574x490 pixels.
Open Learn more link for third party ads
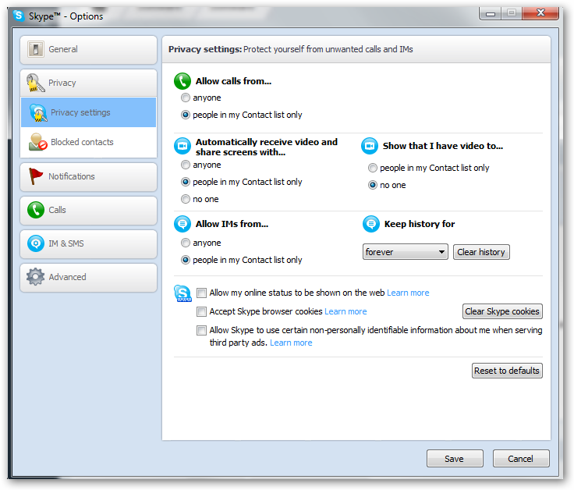point(291,343)
